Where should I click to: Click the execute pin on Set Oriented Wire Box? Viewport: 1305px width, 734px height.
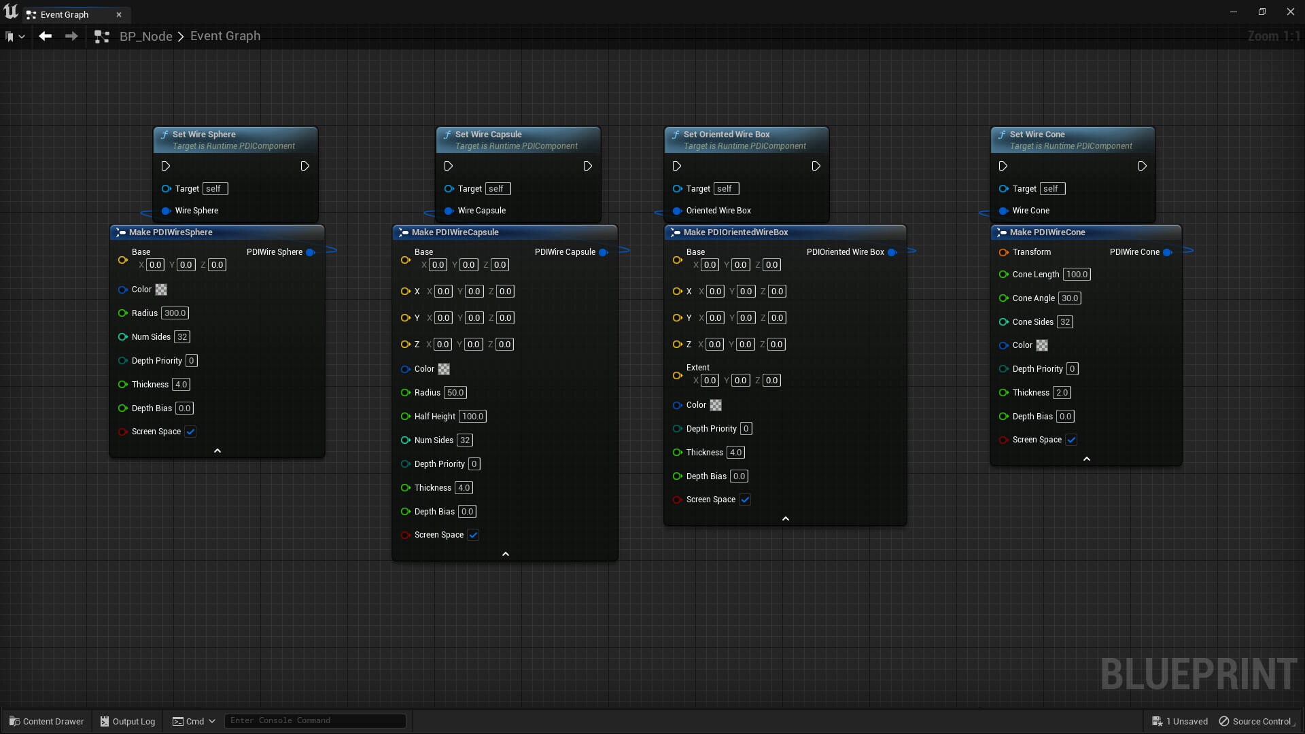[x=677, y=166]
